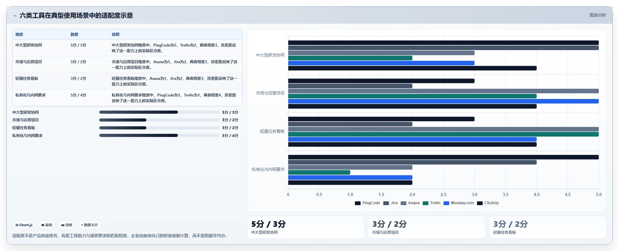Click the 5.0 x-axis tick label
Image resolution: width=619 pixels, height=251 pixels.
[x=599, y=195]
